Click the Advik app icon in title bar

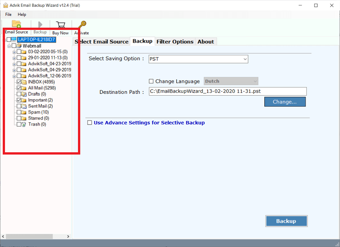(5, 5)
